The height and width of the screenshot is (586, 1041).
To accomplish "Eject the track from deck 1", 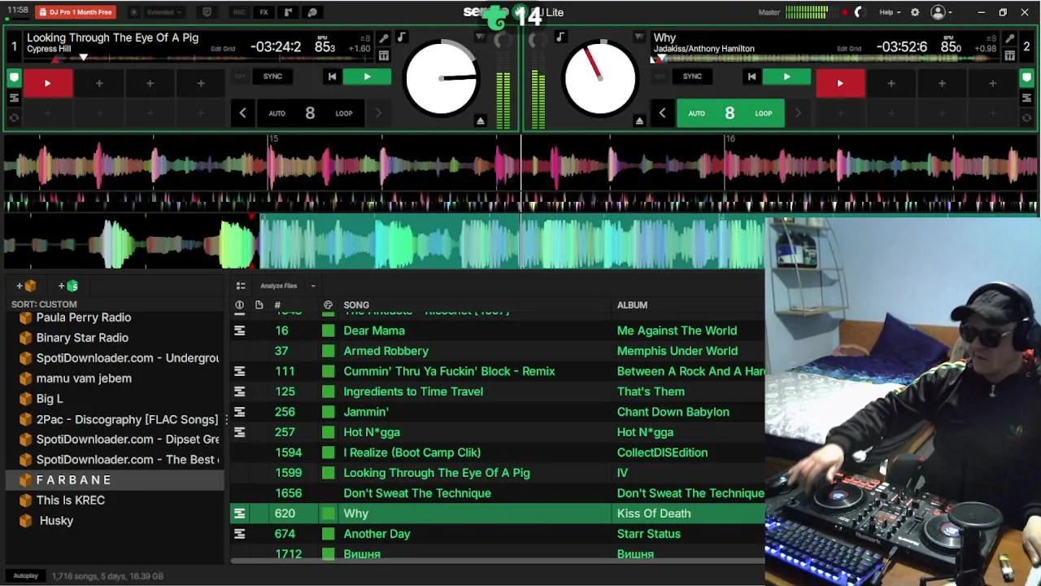I will [x=481, y=120].
